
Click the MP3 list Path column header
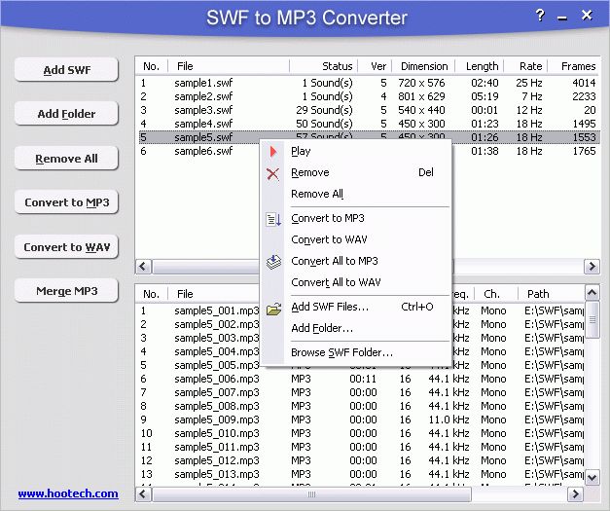(x=552, y=294)
